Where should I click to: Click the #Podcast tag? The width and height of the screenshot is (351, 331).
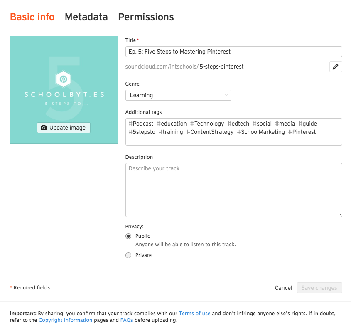[x=141, y=124]
